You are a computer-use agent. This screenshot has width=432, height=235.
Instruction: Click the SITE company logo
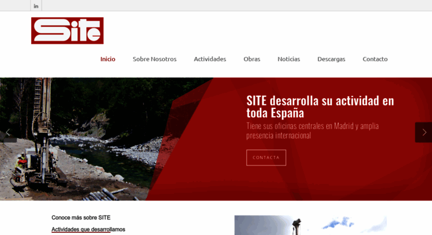[67, 31]
